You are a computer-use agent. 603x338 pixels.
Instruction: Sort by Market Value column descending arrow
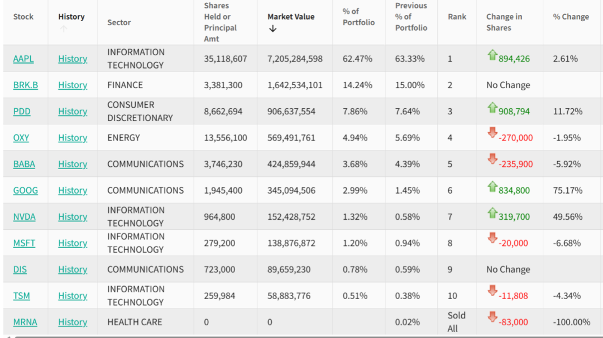click(272, 29)
